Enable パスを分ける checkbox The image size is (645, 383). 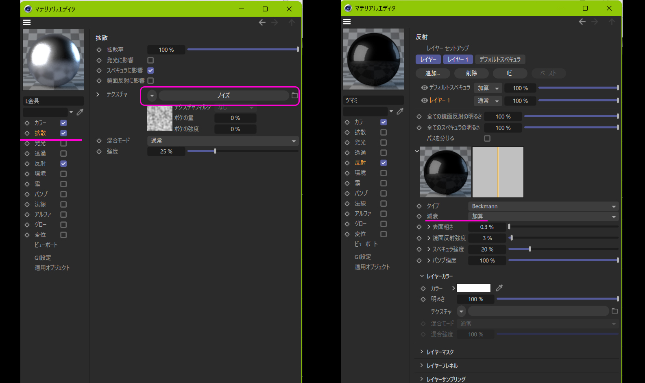[x=487, y=138]
